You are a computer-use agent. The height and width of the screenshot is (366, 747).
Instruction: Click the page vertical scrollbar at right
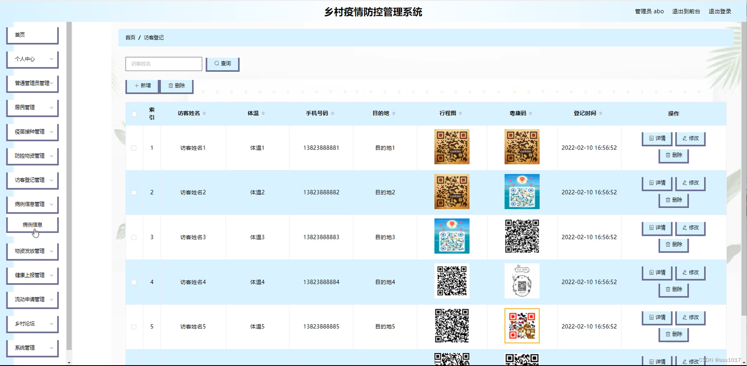744,169
